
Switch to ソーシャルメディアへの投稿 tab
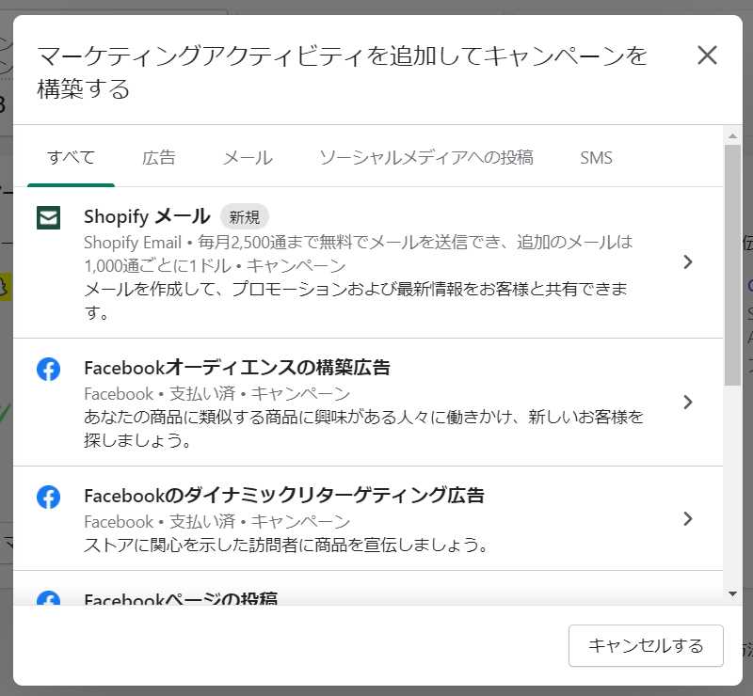426,157
